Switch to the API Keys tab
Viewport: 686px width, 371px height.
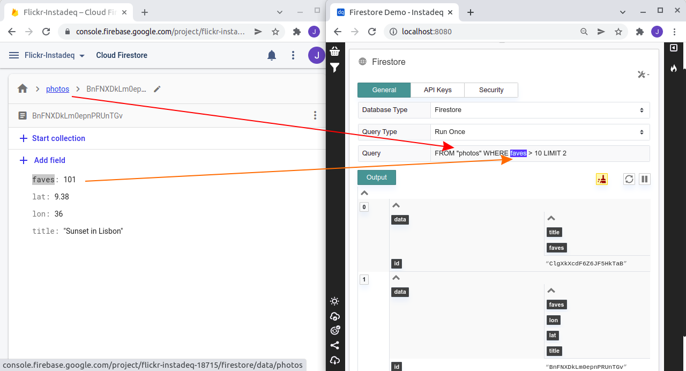click(x=438, y=90)
